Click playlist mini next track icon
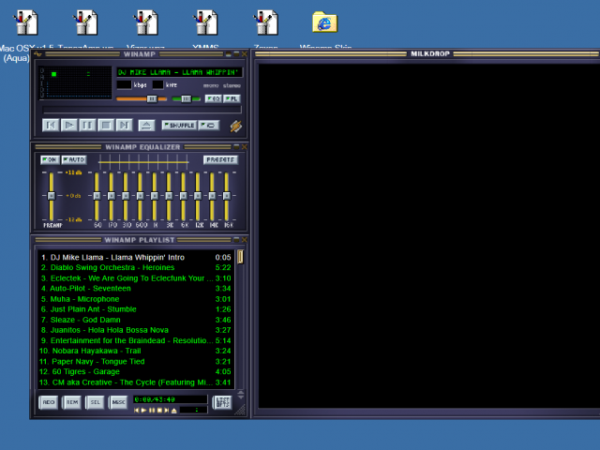The image size is (600, 450). 167,411
